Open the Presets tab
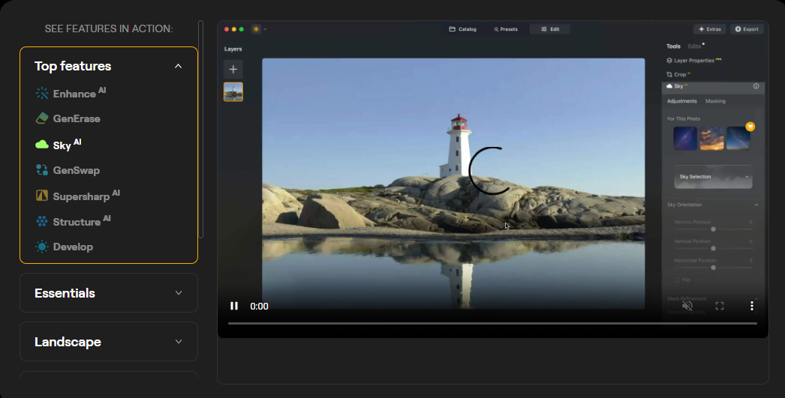Screen dimensions: 785x398 pos(506,29)
